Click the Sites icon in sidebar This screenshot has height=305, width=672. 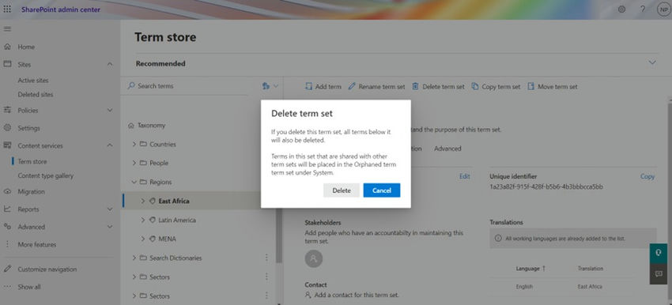point(7,64)
